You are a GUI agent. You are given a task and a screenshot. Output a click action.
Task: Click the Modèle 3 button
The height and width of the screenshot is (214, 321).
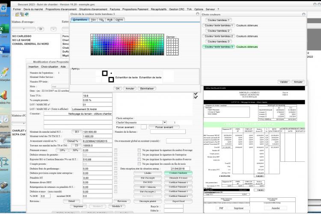coord(117,206)
